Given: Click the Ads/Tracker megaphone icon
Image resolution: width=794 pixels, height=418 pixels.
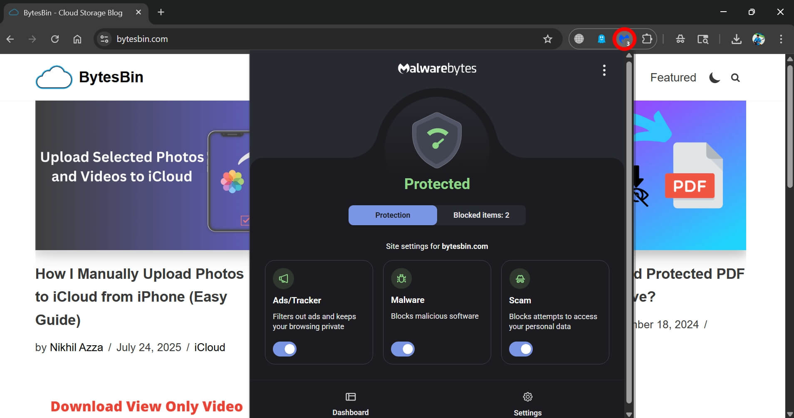Looking at the screenshot, I should point(283,278).
